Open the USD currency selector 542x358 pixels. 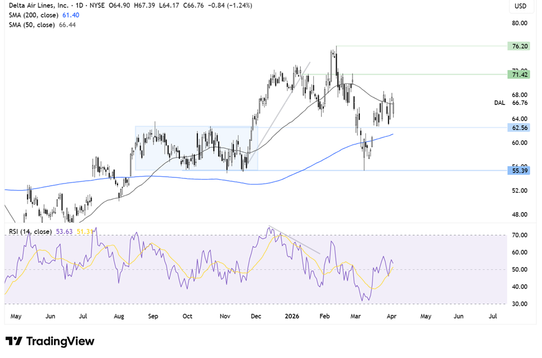pos(520,6)
